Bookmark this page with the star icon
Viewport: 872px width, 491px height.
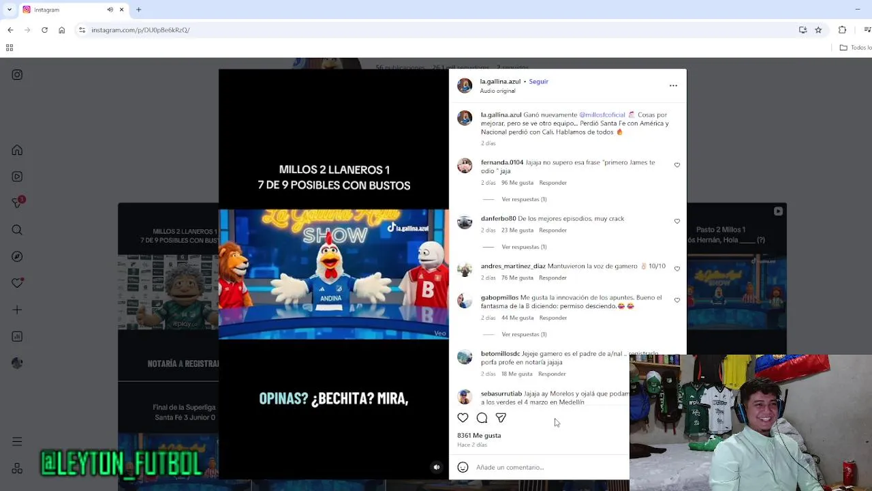[818, 30]
